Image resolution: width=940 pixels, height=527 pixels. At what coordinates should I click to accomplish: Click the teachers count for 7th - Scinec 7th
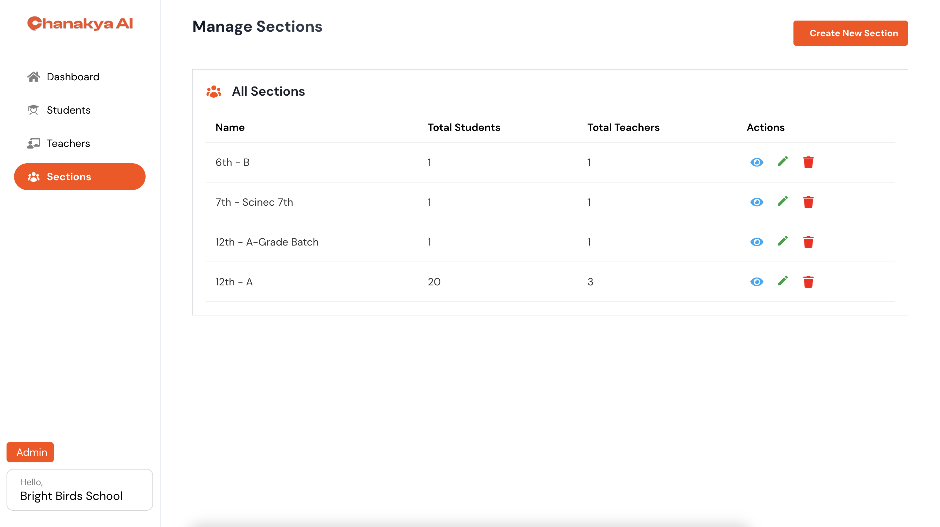point(588,202)
